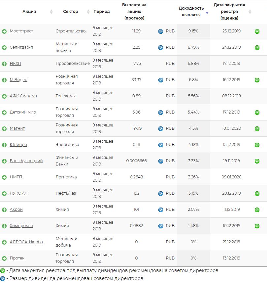Image resolution: width=267 pixels, height=283 pixels.
Task: Open the АФК Система stock link
Action: 23,96
